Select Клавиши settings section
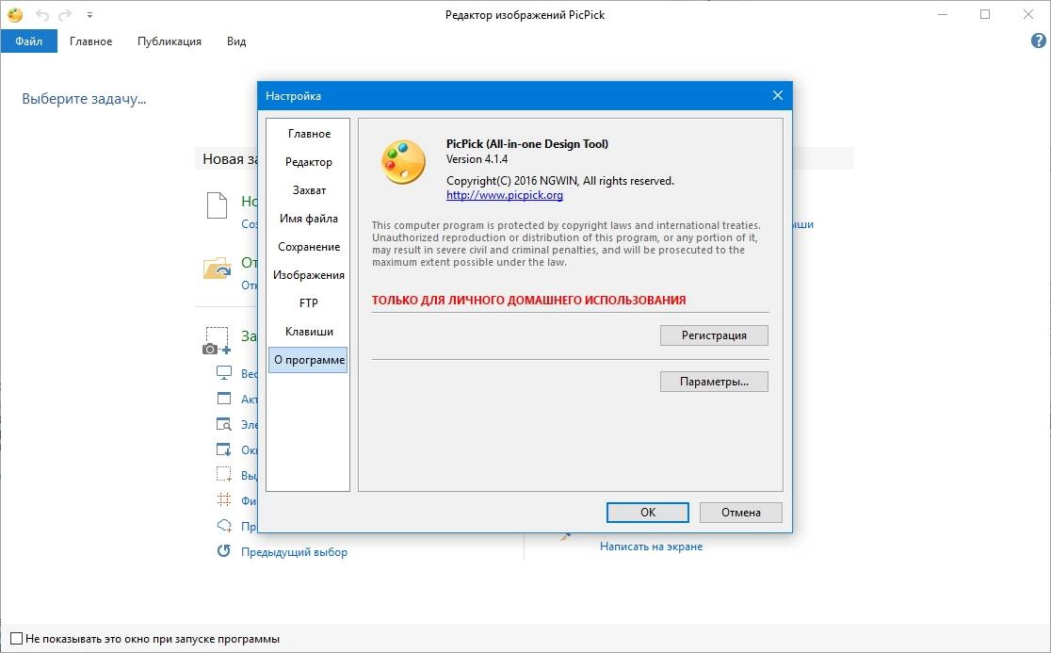The width and height of the screenshot is (1051, 653). coord(308,331)
